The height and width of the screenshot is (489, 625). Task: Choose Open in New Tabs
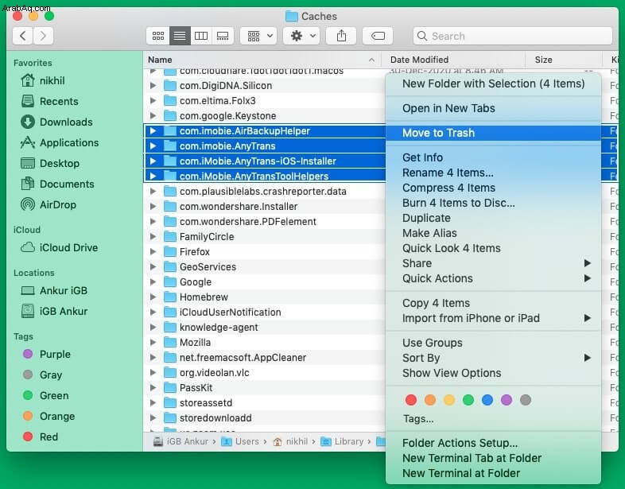point(493,108)
